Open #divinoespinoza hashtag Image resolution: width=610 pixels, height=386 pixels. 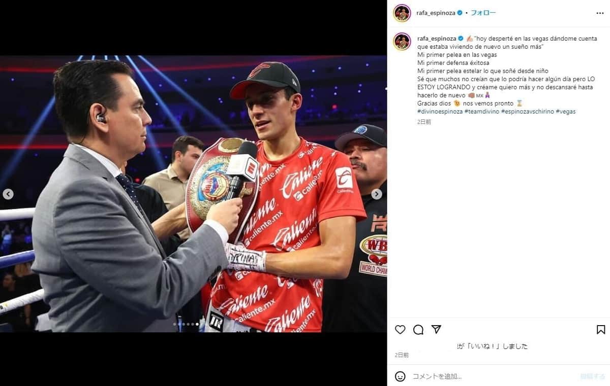coord(440,112)
